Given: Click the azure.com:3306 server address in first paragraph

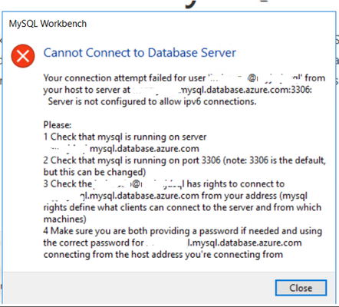Looking at the screenshot, I should click(x=246, y=90).
